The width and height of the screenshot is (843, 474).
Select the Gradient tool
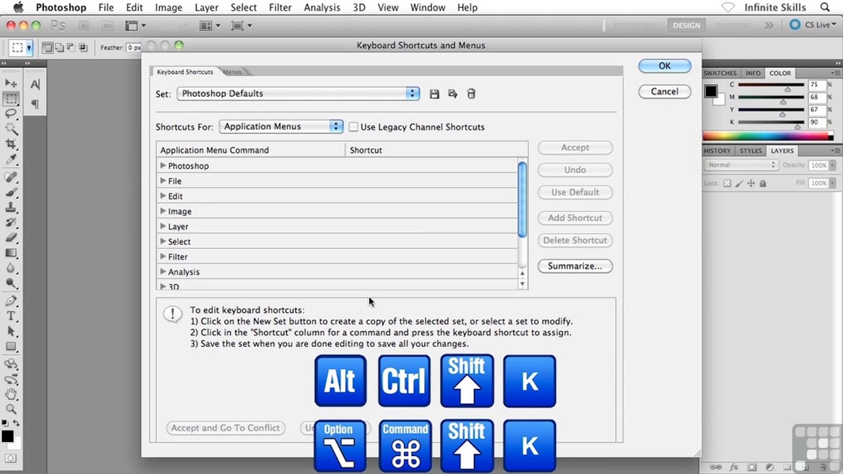tap(11, 253)
